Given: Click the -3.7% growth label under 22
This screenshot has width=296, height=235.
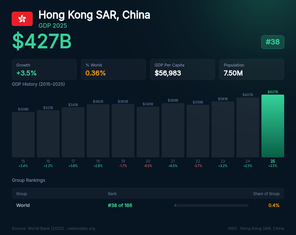Looking at the screenshot, I should [198, 166].
